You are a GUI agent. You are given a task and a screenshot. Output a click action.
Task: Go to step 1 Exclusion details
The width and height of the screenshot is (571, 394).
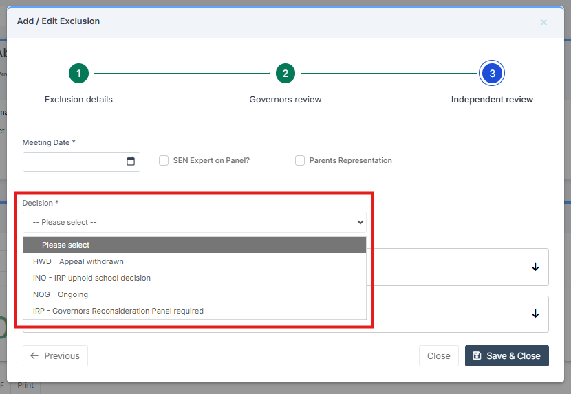(78, 73)
